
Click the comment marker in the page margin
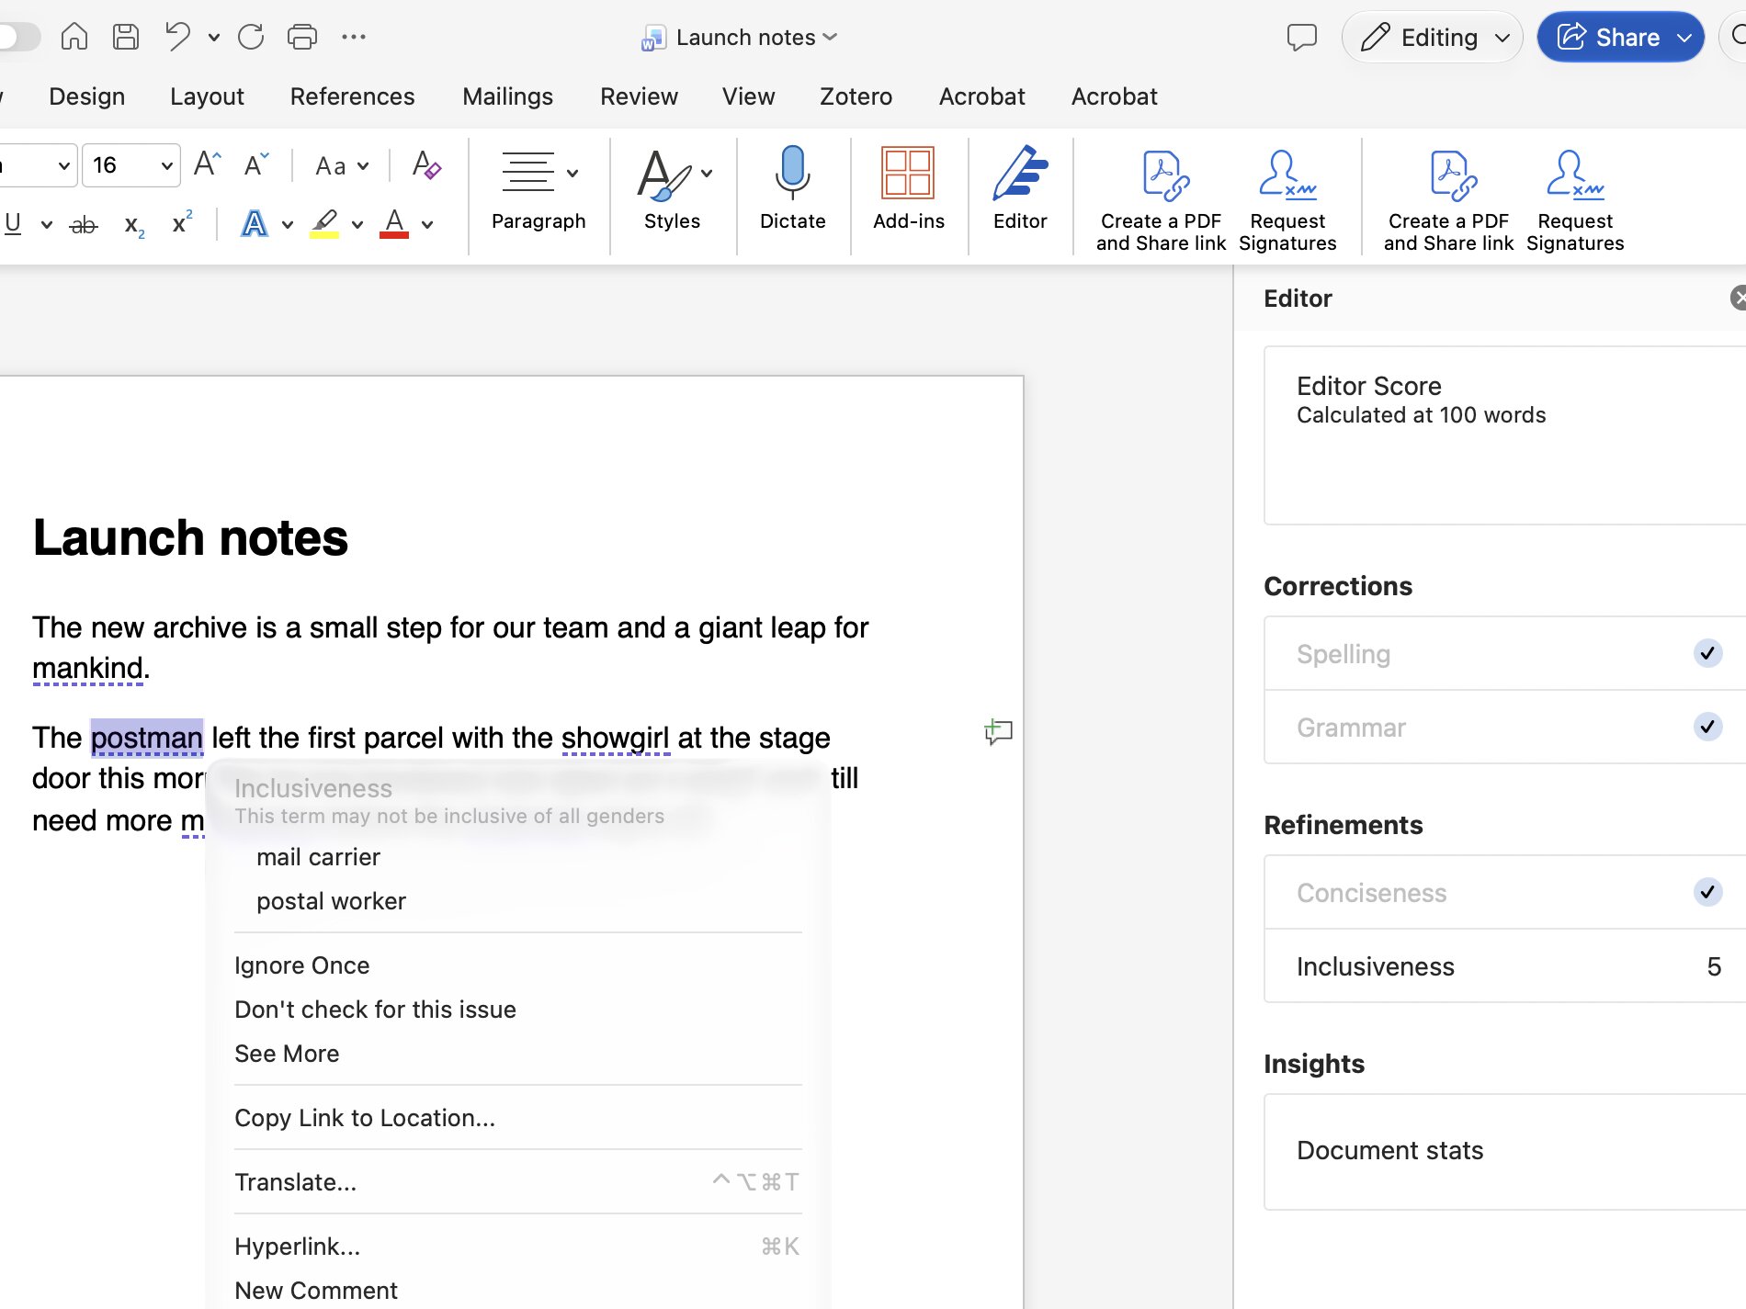tap(999, 732)
